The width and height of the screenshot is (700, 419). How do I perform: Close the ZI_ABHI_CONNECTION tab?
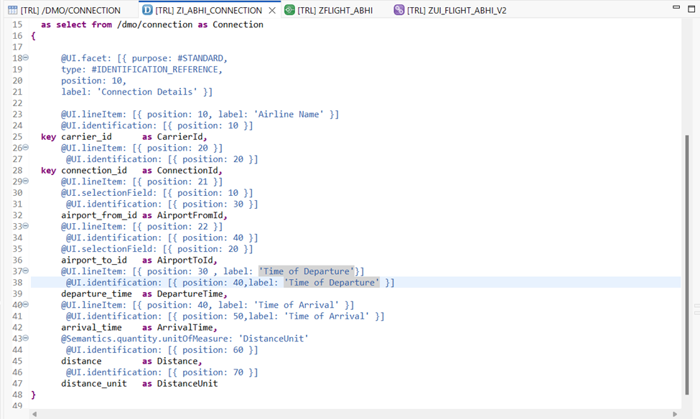coord(272,10)
